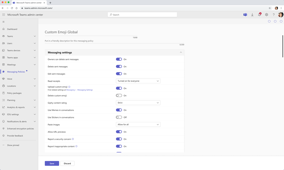This screenshot has width=284, height=170.
Task: Open Microsoft Teams app icon in header
Action: [245, 15]
